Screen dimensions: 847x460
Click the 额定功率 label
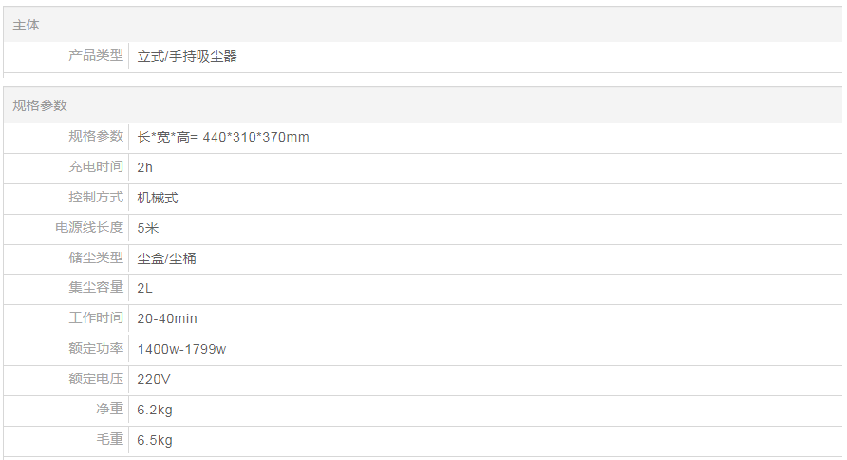(96, 349)
